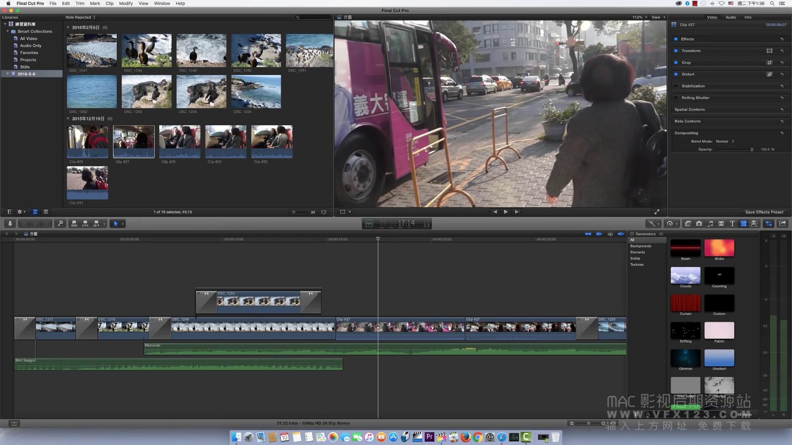Open the Modify menu
Image resolution: width=792 pixels, height=445 pixels.
(x=126, y=3)
